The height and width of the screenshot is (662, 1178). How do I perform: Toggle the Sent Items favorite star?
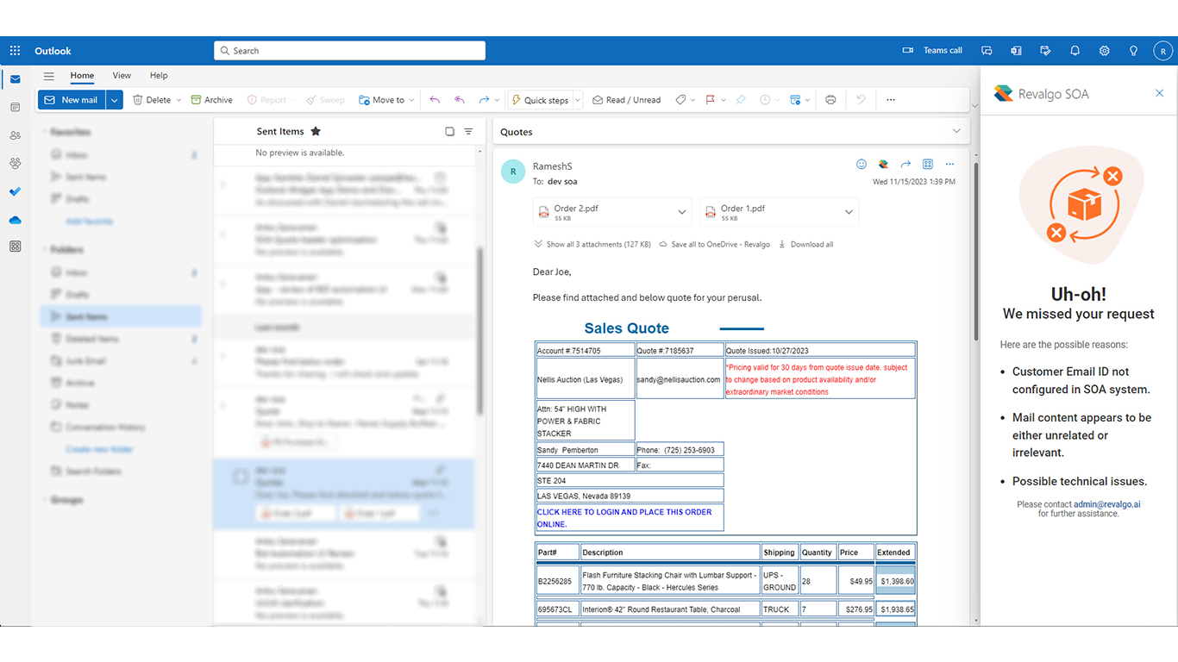pos(316,131)
